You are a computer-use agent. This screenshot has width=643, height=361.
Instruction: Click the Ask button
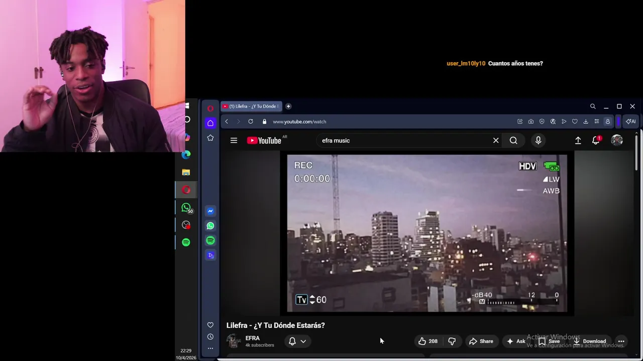(516, 341)
